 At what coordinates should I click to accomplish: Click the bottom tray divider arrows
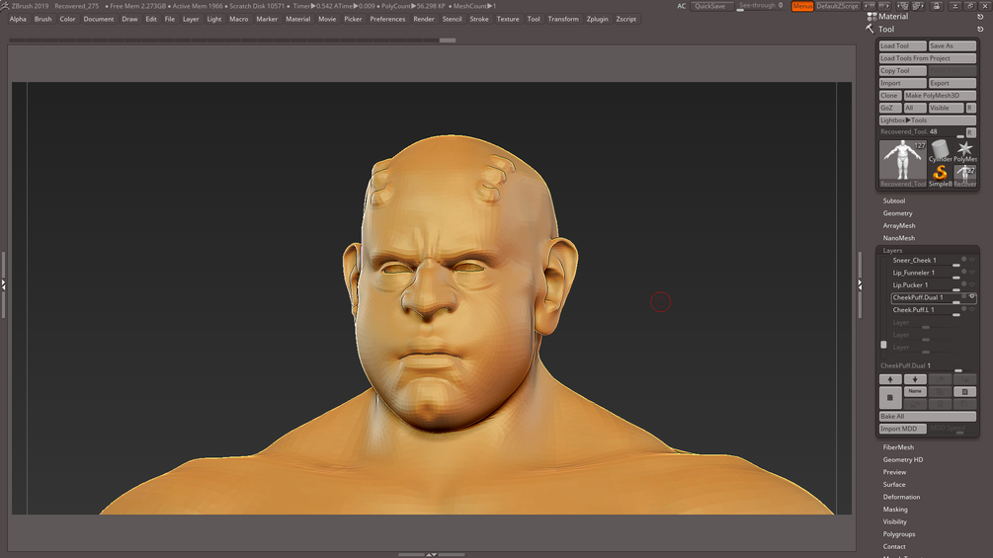click(x=431, y=555)
